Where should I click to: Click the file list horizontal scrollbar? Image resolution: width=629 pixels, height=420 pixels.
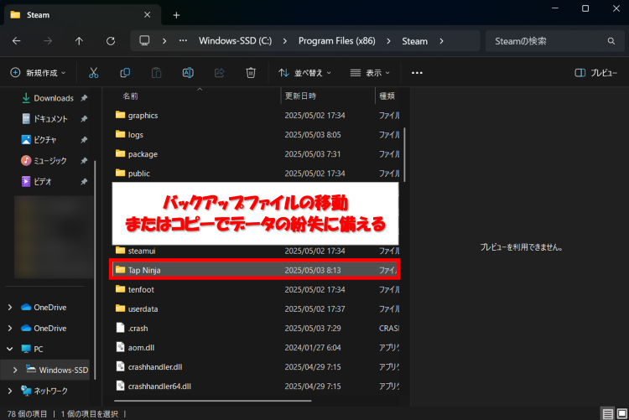coord(213,401)
